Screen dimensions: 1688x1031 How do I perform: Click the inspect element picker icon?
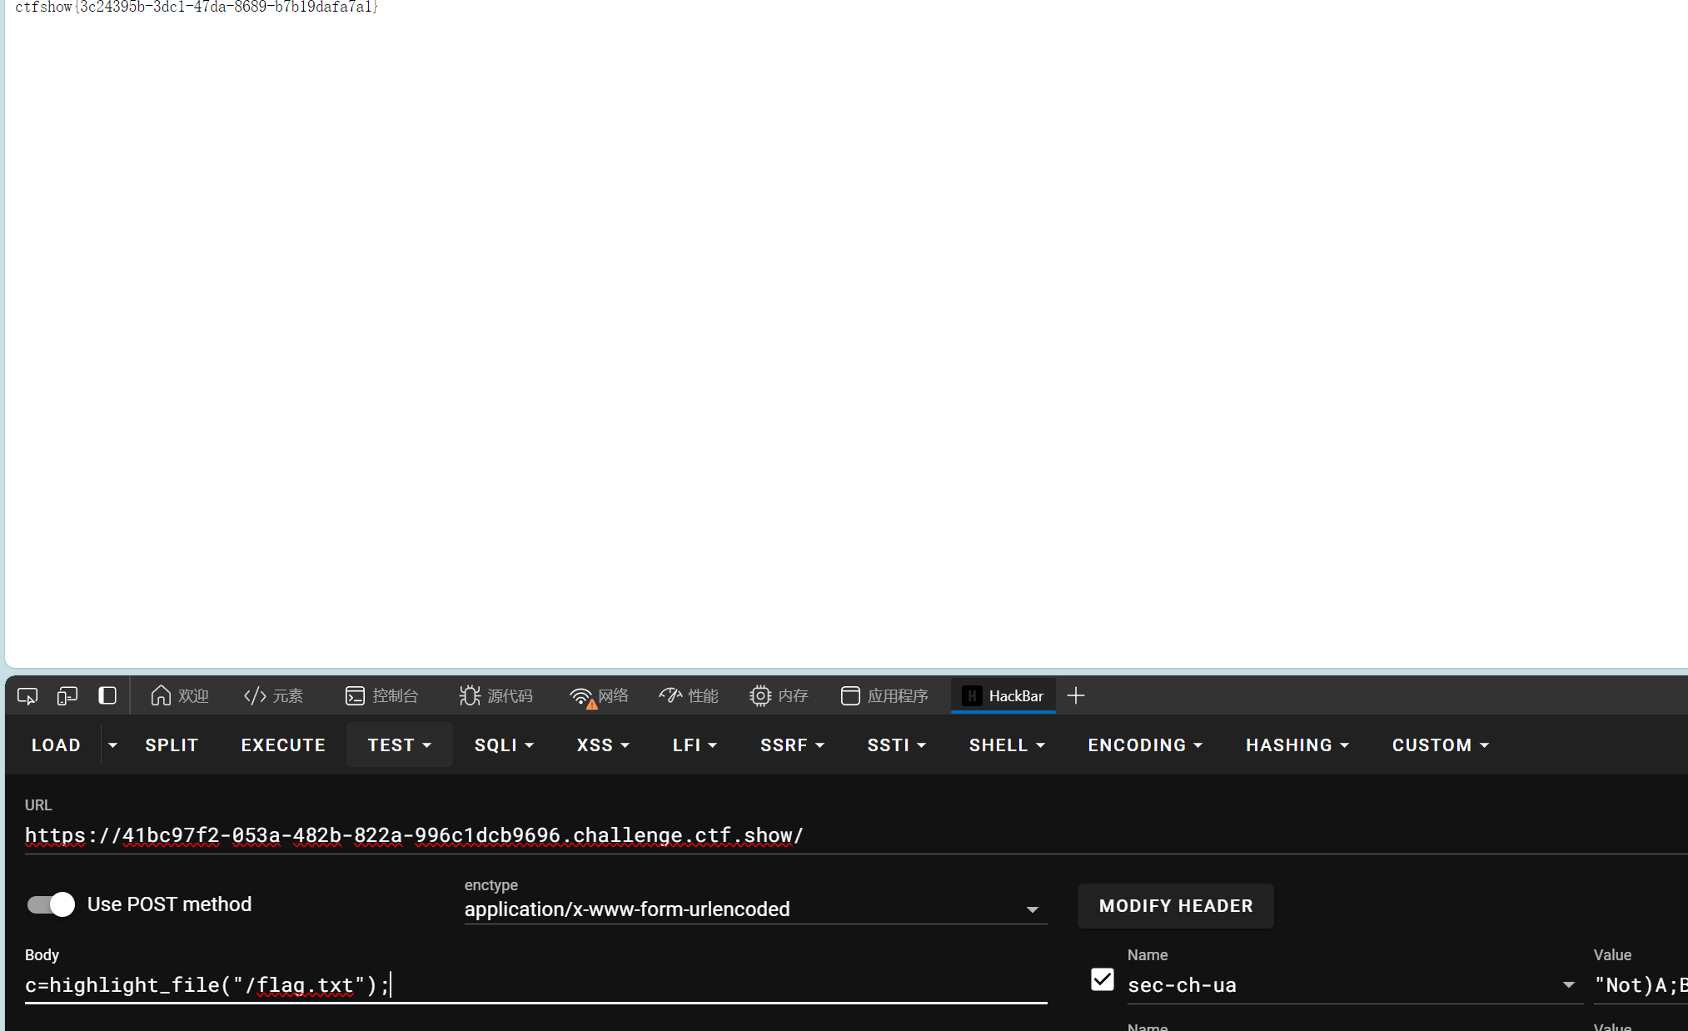(27, 695)
